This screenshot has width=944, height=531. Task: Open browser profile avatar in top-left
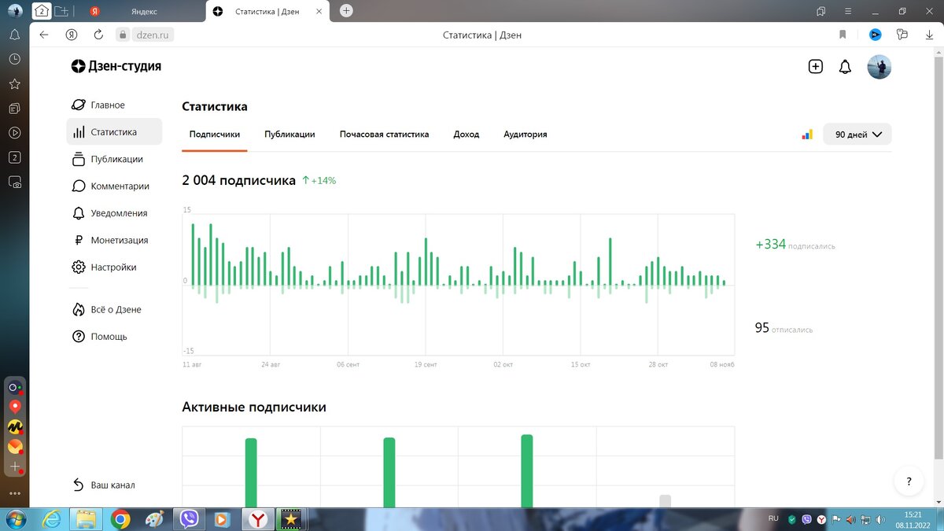(15, 11)
